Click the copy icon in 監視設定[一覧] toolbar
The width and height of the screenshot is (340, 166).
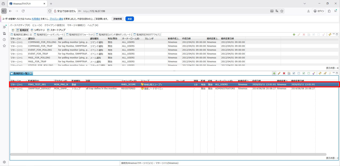[x=289, y=73]
